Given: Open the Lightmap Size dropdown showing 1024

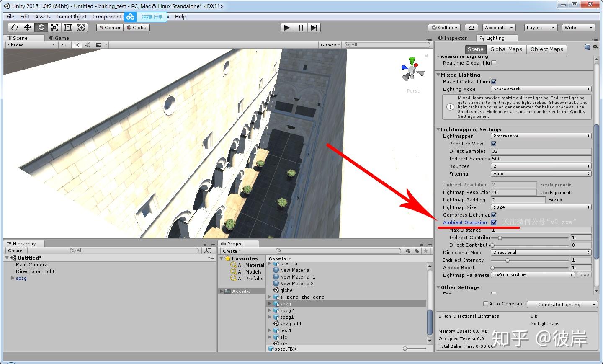Looking at the screenshot, I should click(x=541, y=207).
